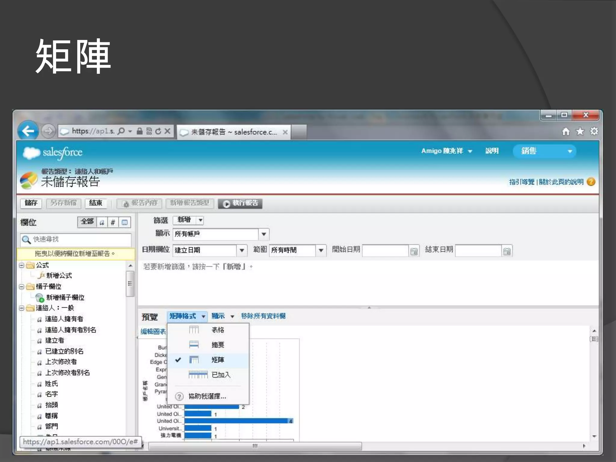616x462 pixels.
Task: Filter fields by text type toggle
Action: tap(102, 223)
